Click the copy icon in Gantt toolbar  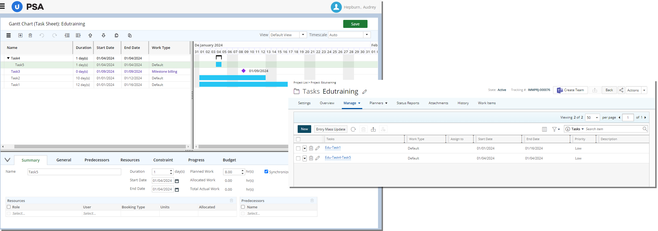pyautogui.click(x=117, y=35)
